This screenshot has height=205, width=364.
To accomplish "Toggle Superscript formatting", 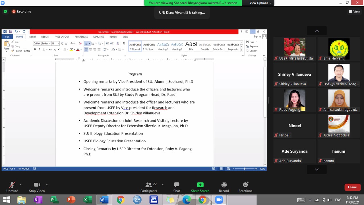I will pyautogui.click(x=58, y=50).
